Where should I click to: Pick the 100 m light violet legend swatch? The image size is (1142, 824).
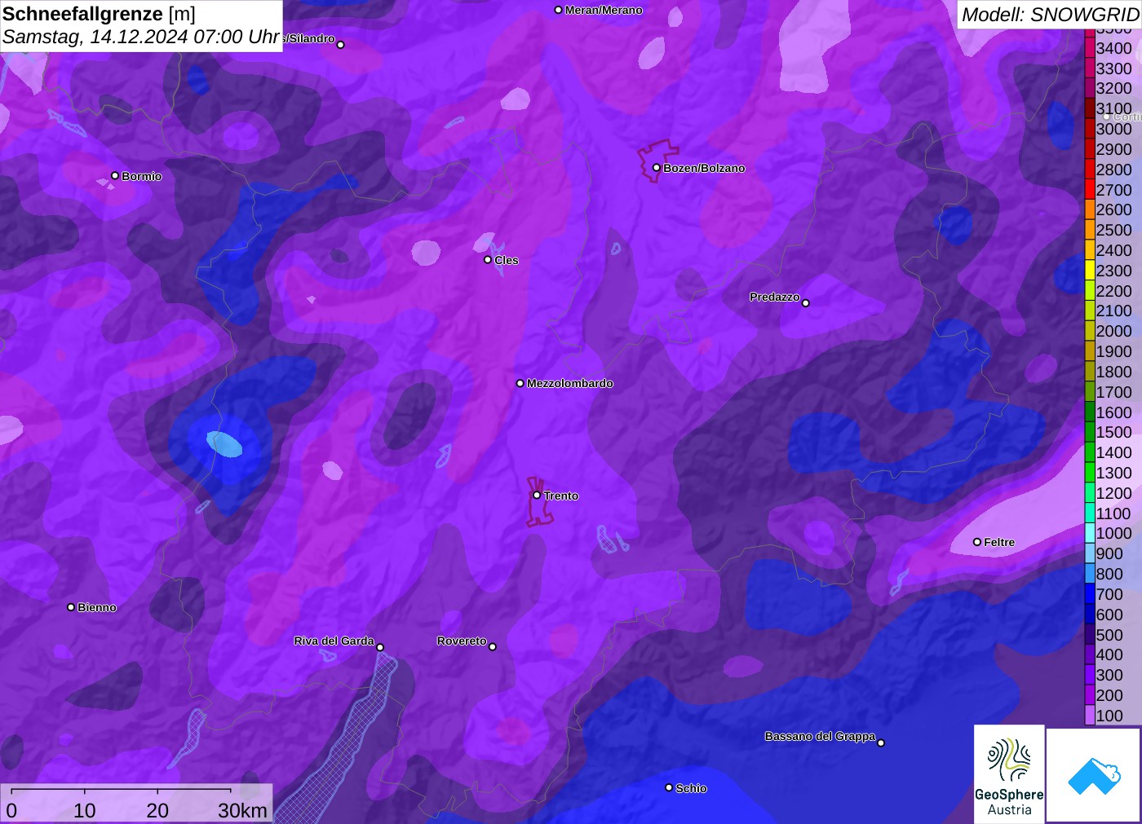pos(1089,716)
